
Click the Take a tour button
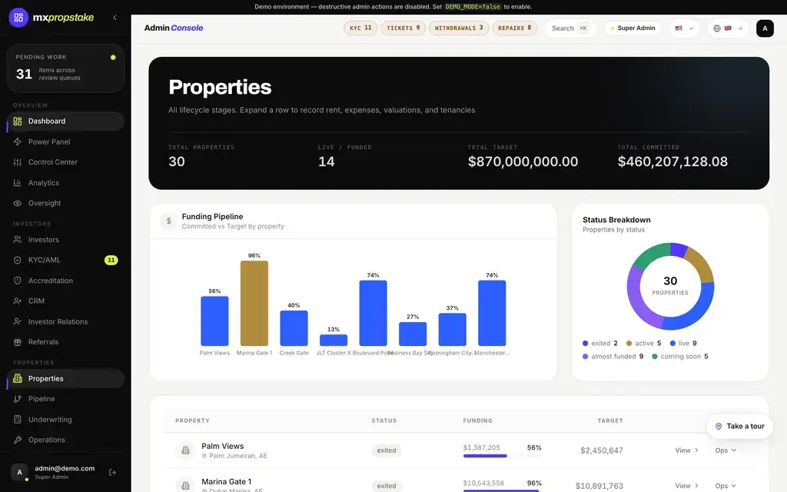coord(739,426)
